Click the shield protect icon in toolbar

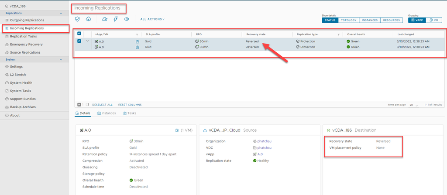click(x=78, y=19)
